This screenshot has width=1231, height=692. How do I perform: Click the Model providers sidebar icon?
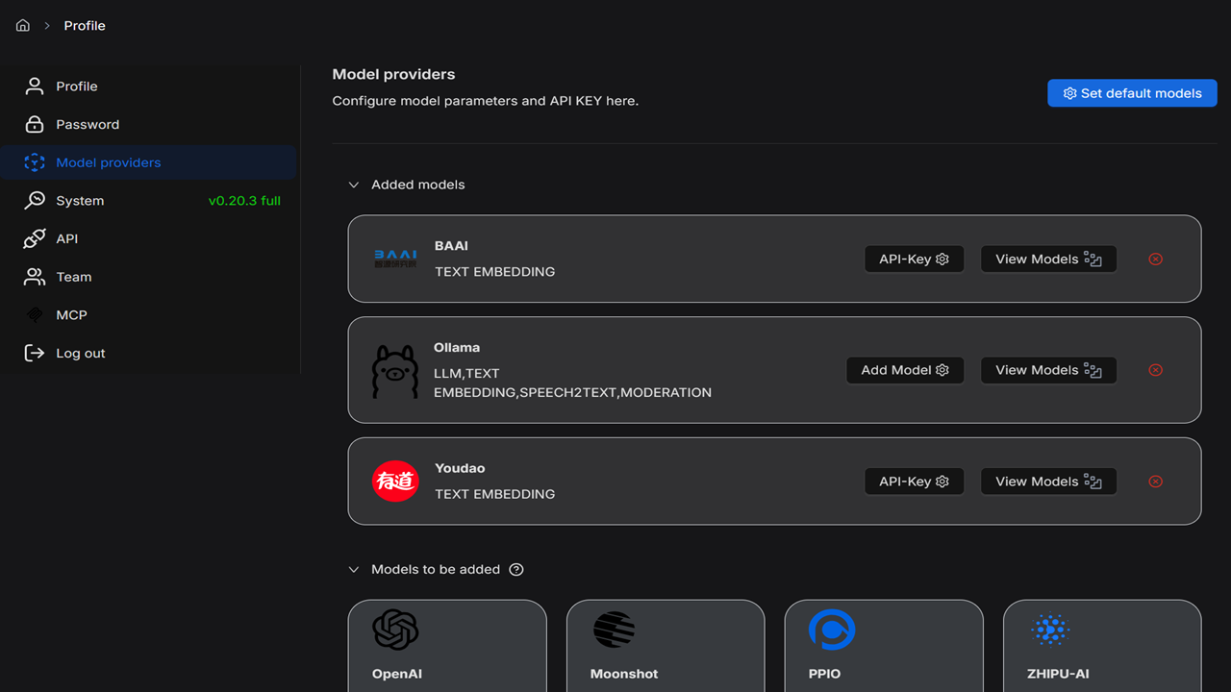(35, 162)
